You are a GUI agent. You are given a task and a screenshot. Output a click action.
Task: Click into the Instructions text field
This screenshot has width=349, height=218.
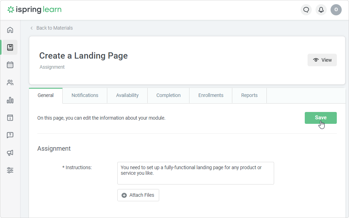click(x=195, y=173)
